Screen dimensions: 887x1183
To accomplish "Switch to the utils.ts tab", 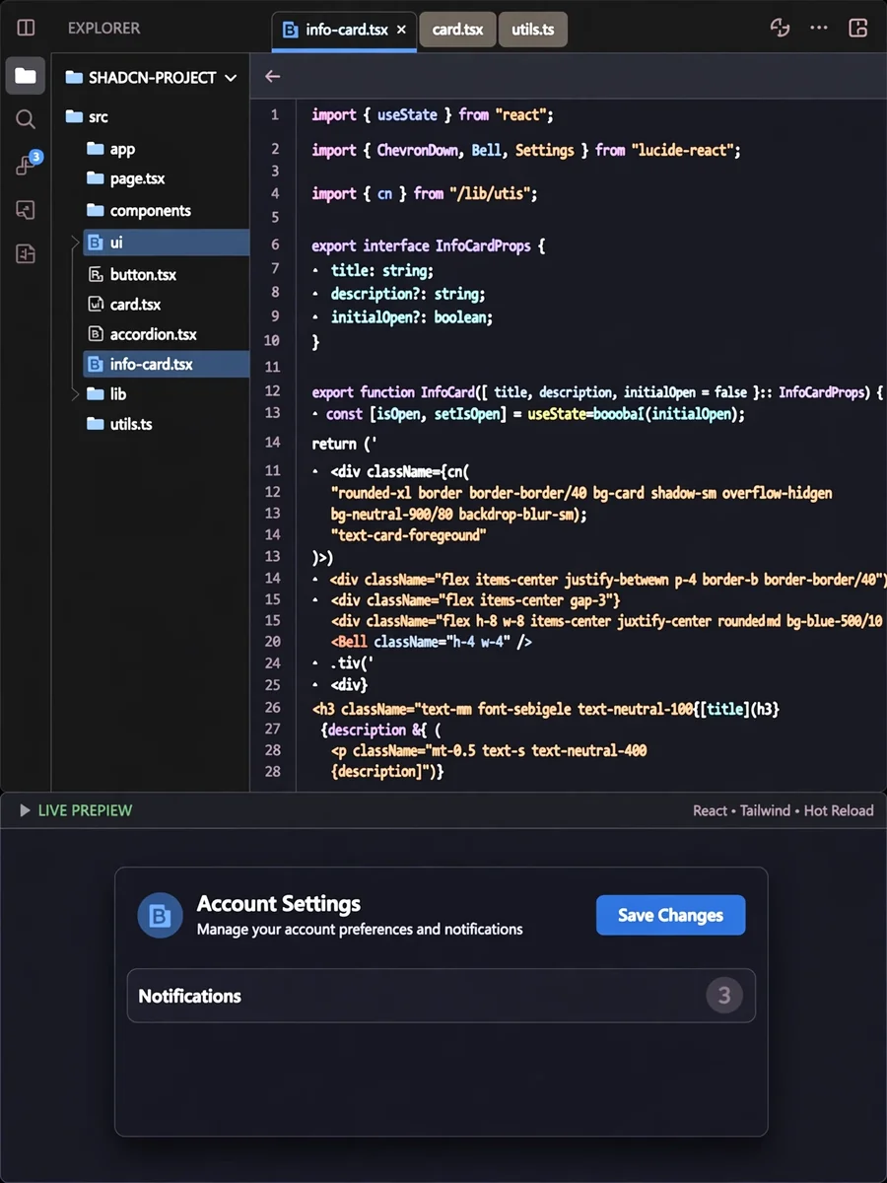I will click(532, 30).
